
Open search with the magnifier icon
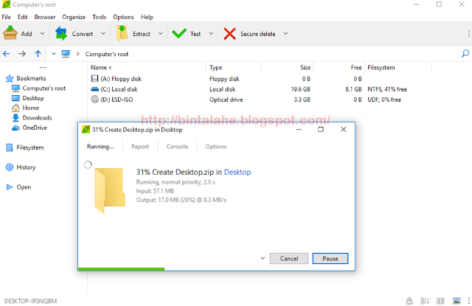point(465,54)
